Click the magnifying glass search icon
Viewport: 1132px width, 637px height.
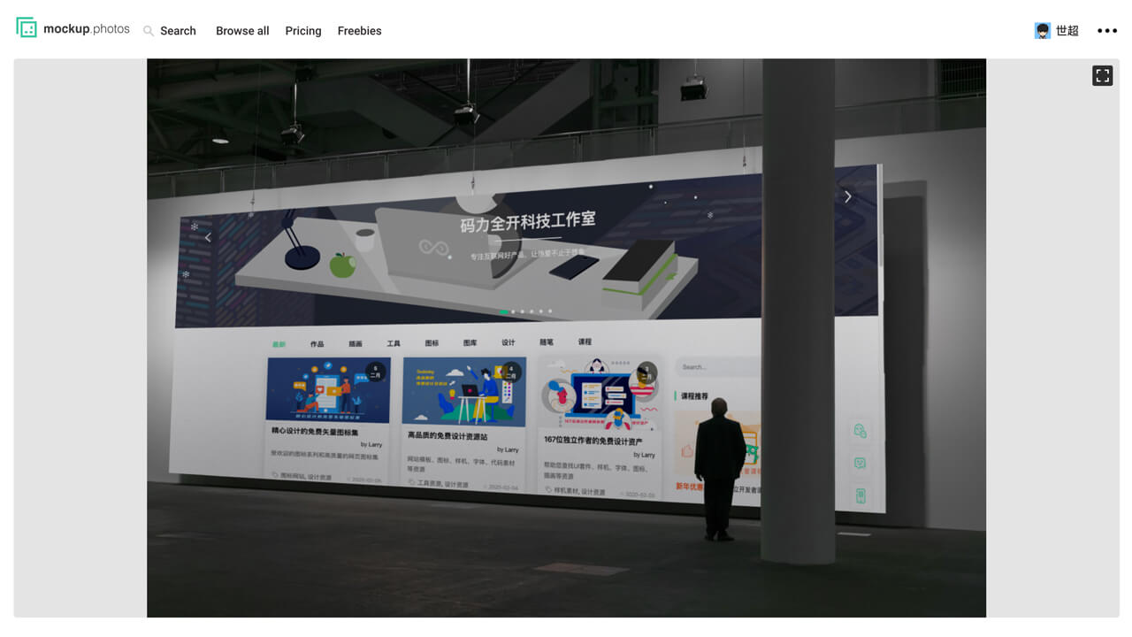click(149, 31)
